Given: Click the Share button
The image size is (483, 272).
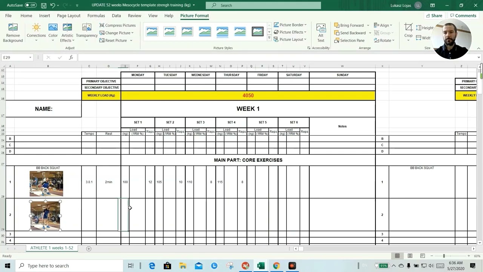Looking at the screenshot, I should (434, 15).
